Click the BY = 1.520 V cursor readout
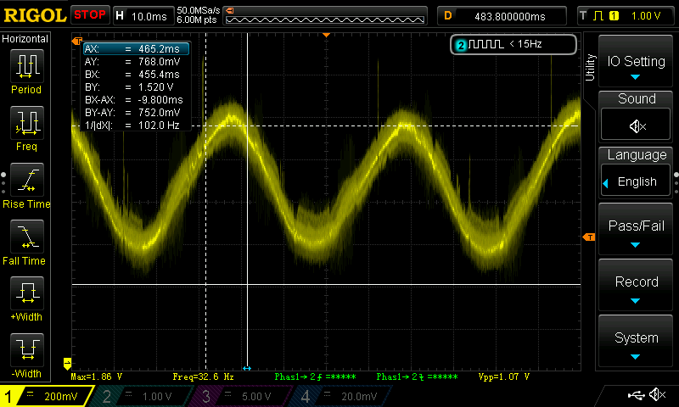This screenshot has width=679, height=407. point(129,87)
